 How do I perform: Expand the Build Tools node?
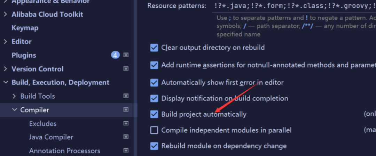point(14,96)
